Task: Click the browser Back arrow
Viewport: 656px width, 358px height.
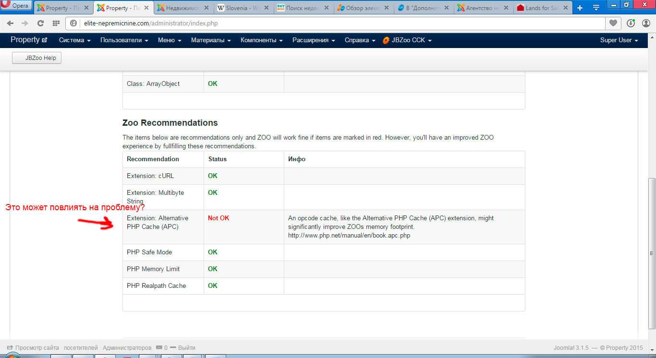Action: [10, 24]
